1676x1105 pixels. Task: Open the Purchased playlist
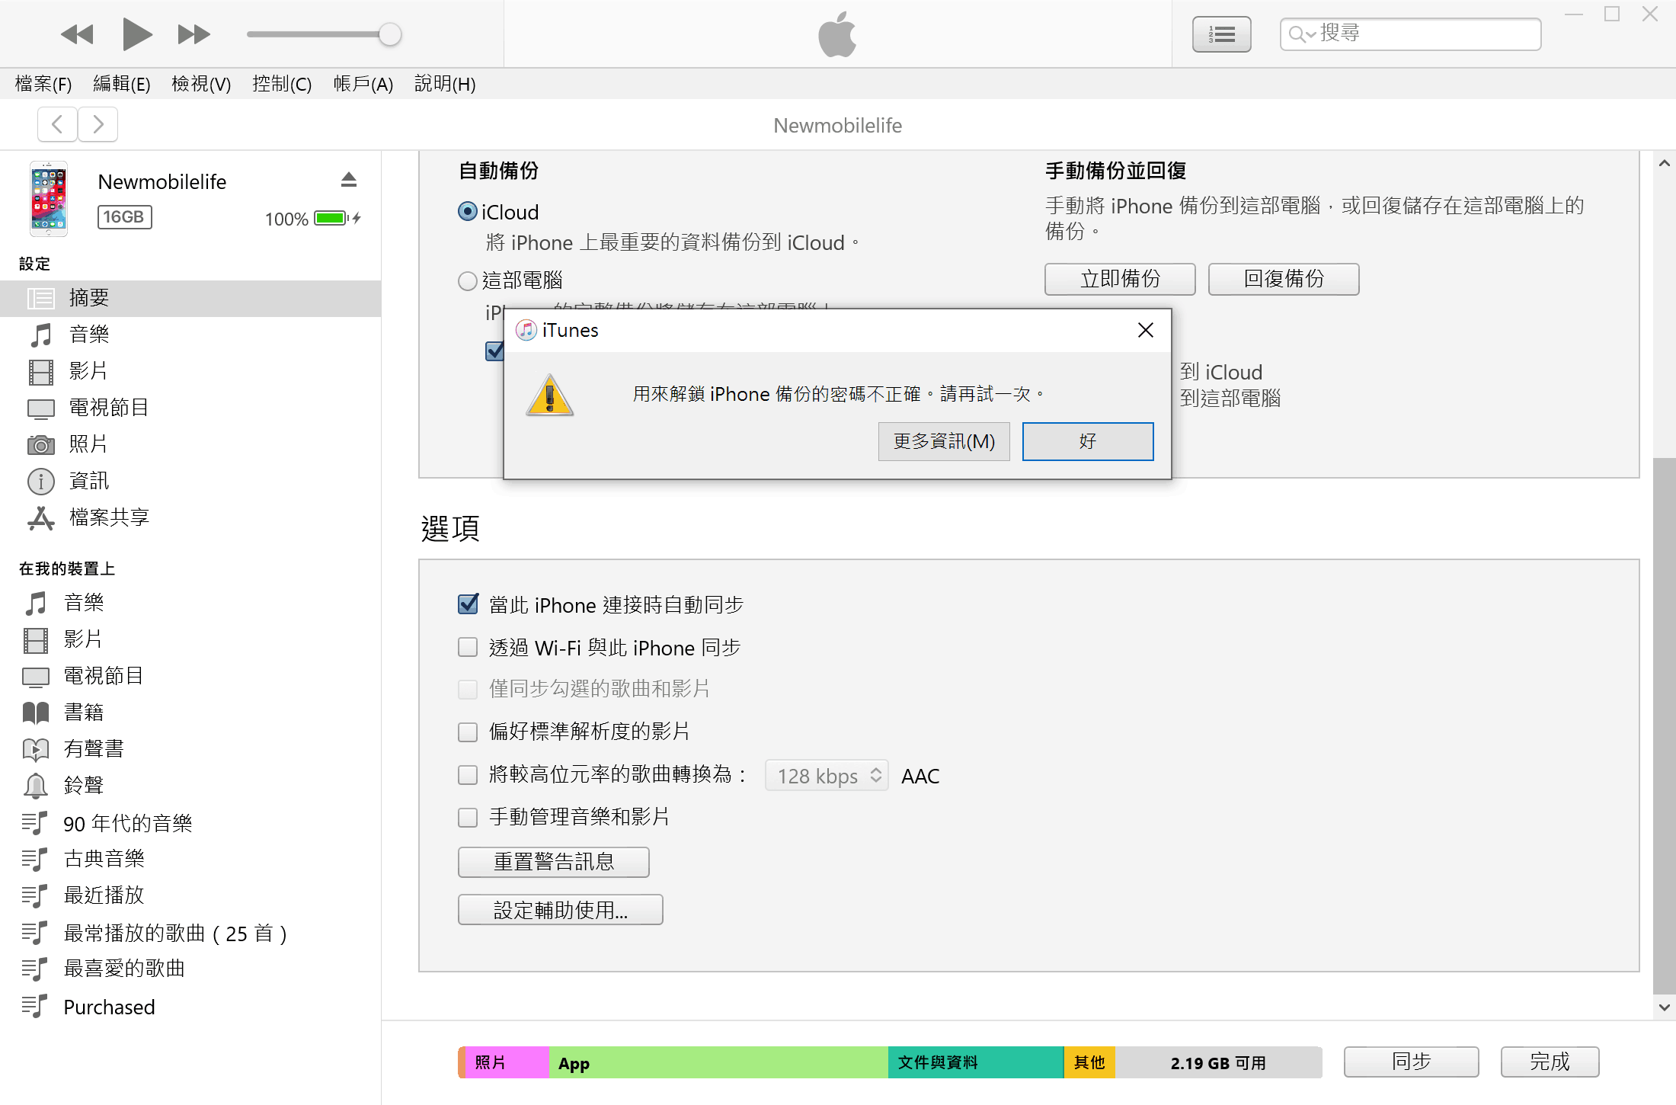pos(190,1007)
